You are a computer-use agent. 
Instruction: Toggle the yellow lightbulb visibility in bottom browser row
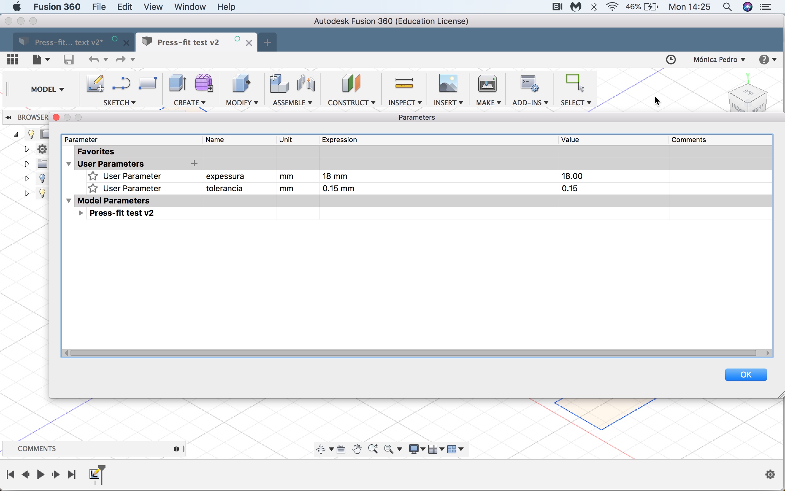(42, 193)
